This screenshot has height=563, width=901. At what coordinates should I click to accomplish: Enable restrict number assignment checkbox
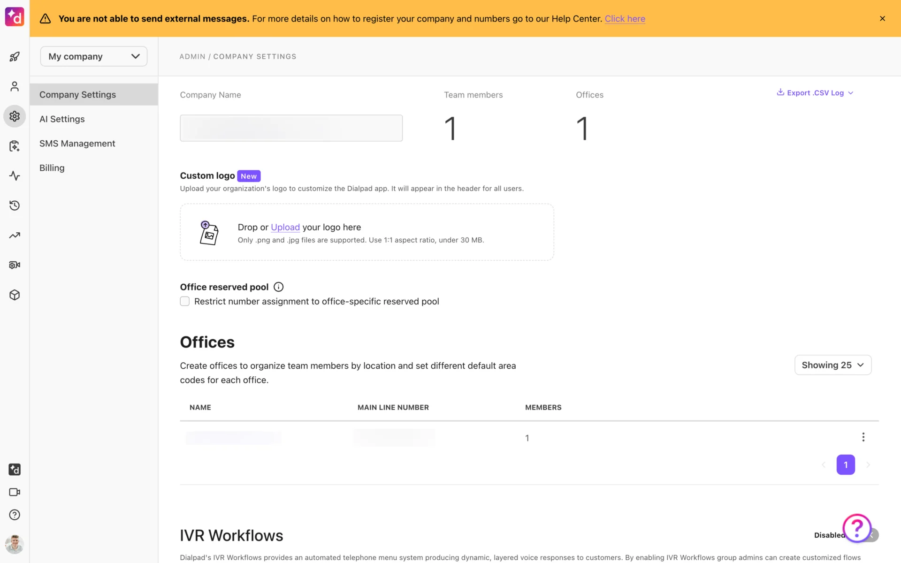pyautogui.click(x=185, y=301)
